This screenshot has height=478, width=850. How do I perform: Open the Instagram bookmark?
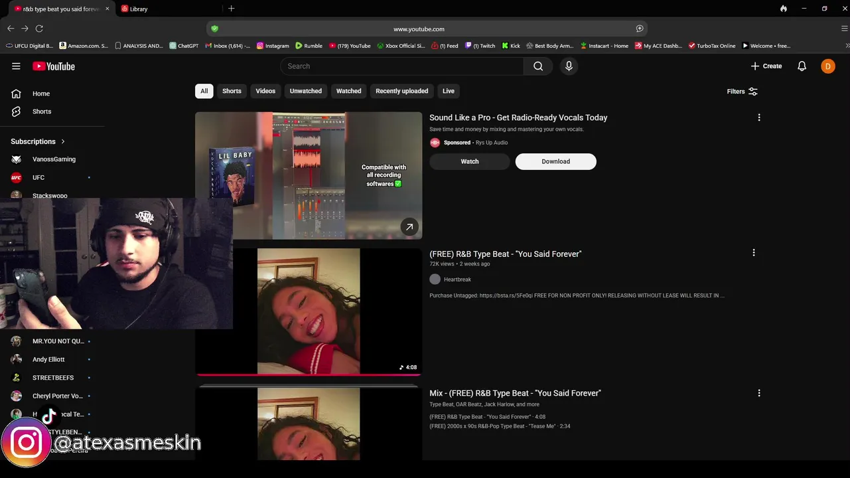[273, 46]
